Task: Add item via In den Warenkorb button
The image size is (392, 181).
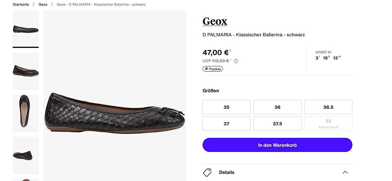Action: point(277,145)
